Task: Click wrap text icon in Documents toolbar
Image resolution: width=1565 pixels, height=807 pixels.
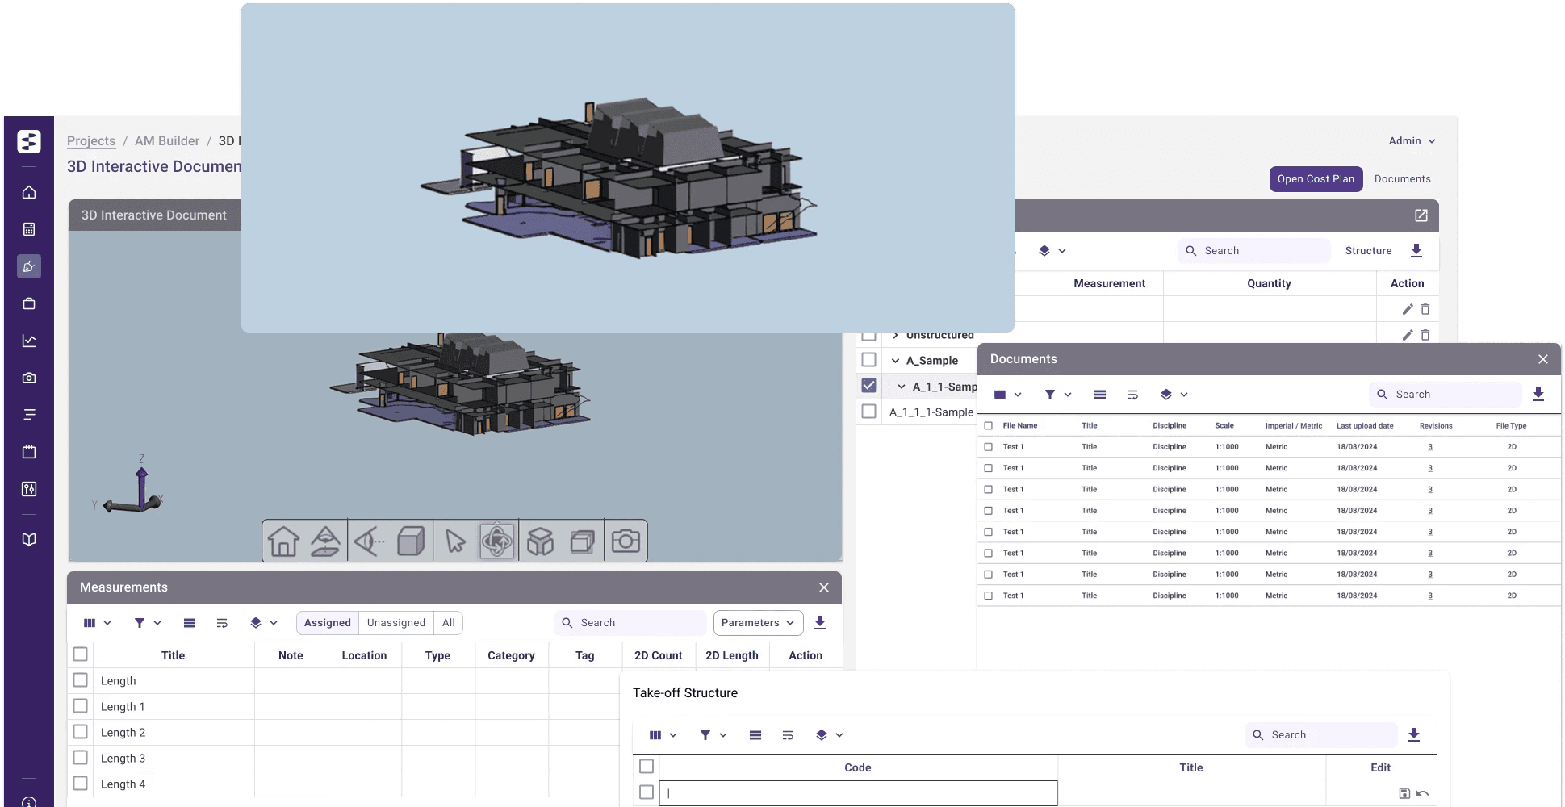Action: [x=1132, y=395]
